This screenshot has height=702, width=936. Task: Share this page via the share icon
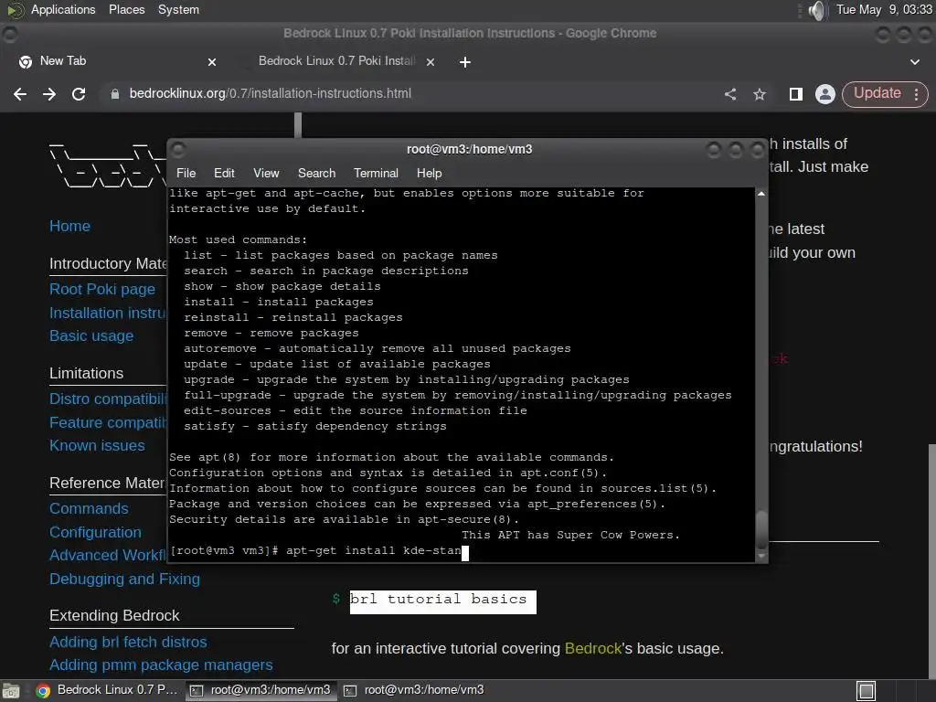(x=730, y=94)
